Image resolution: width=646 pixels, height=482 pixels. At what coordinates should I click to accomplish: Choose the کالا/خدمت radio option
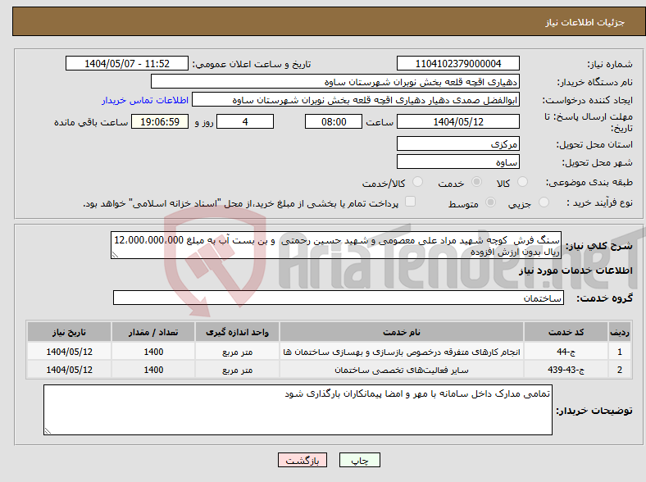(x=417, y=183)
